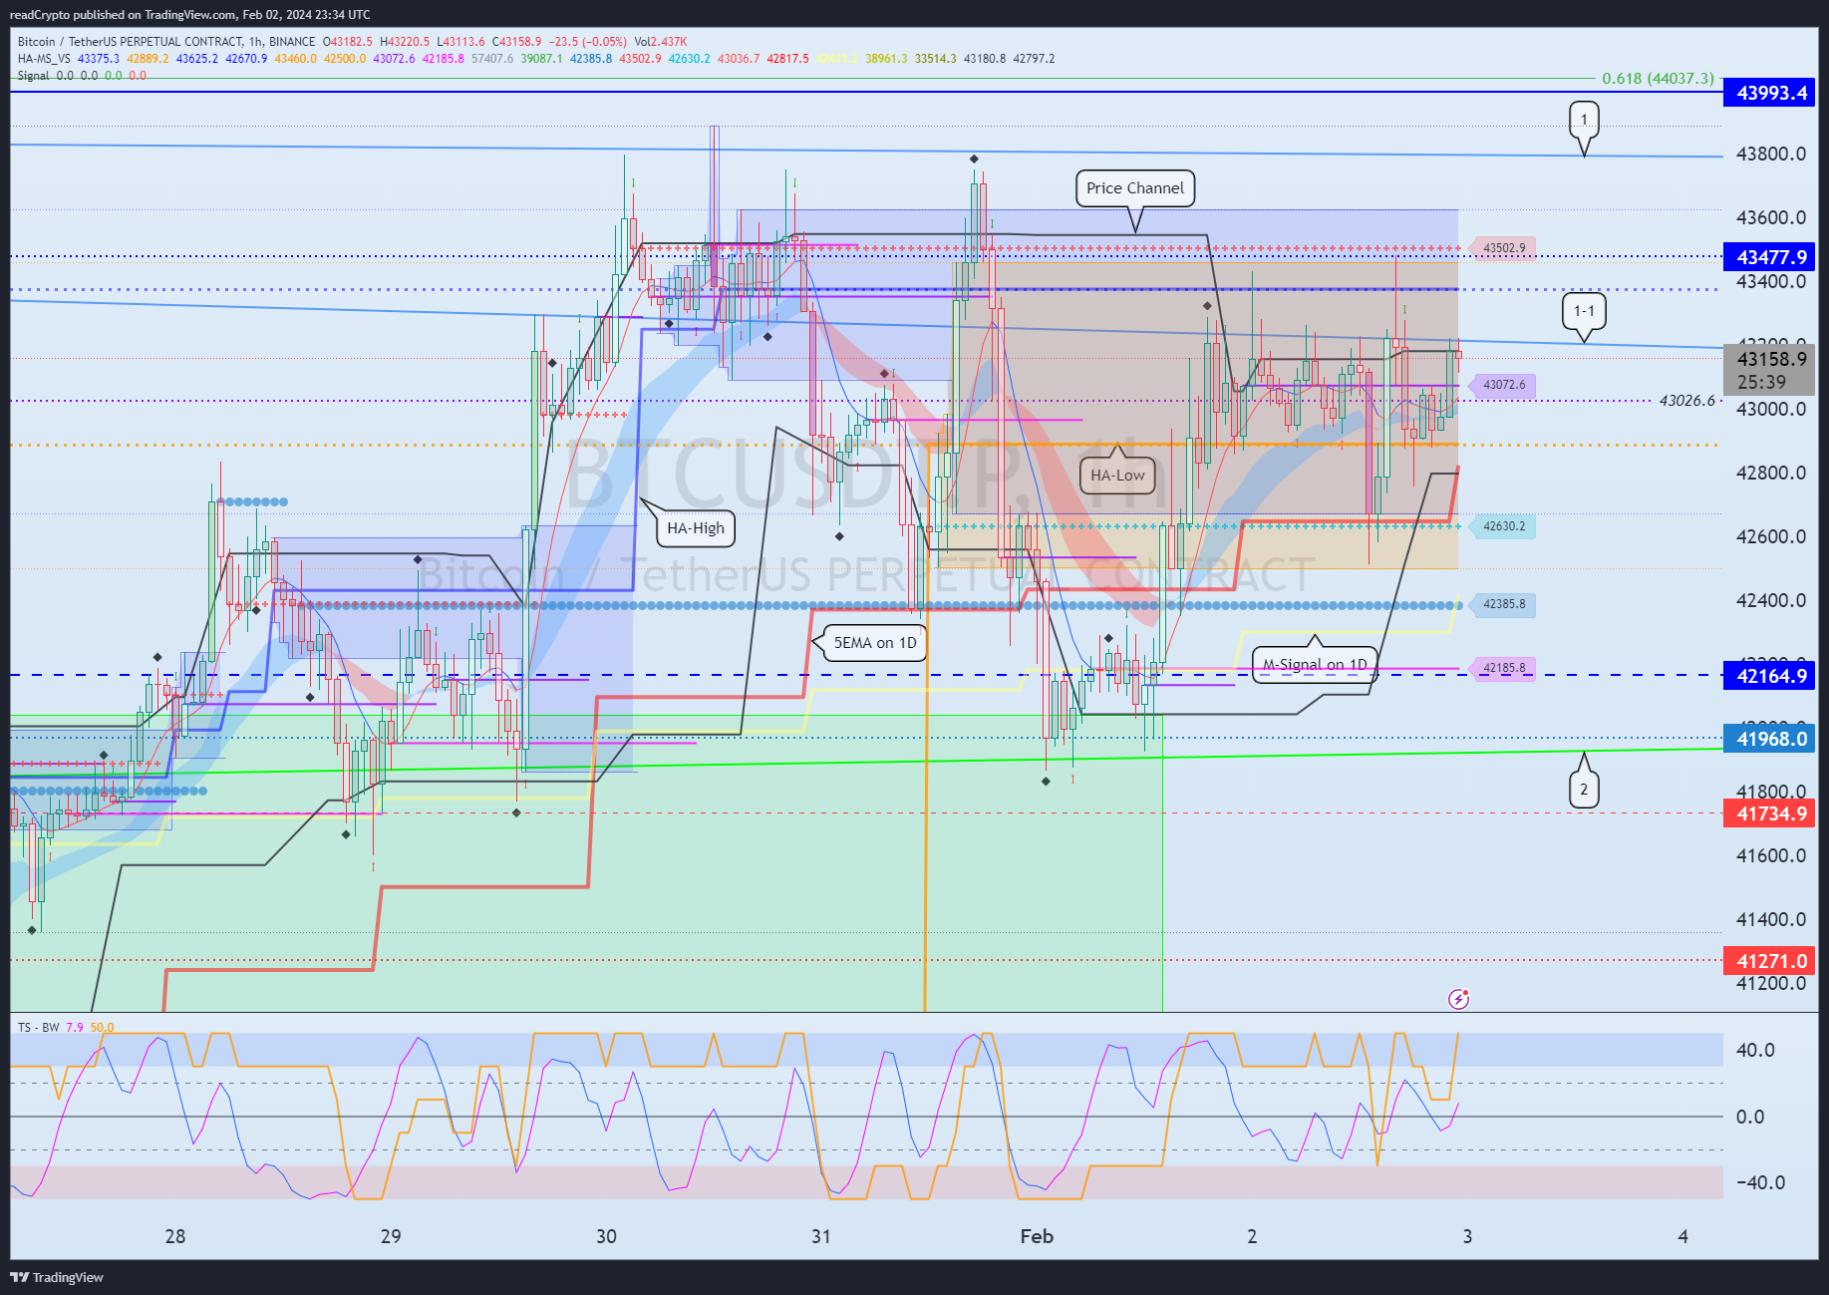Screen dimensions: 1829x1295
Task: Click the pink 43502.9 level tag
Action: 1503,248
